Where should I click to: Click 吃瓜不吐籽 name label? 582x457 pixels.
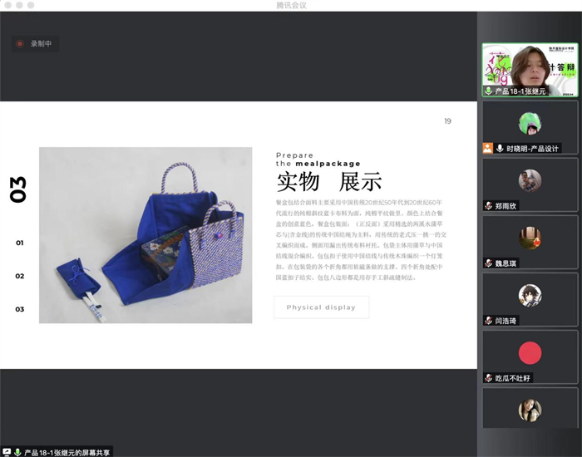click(x=513, y=378)
